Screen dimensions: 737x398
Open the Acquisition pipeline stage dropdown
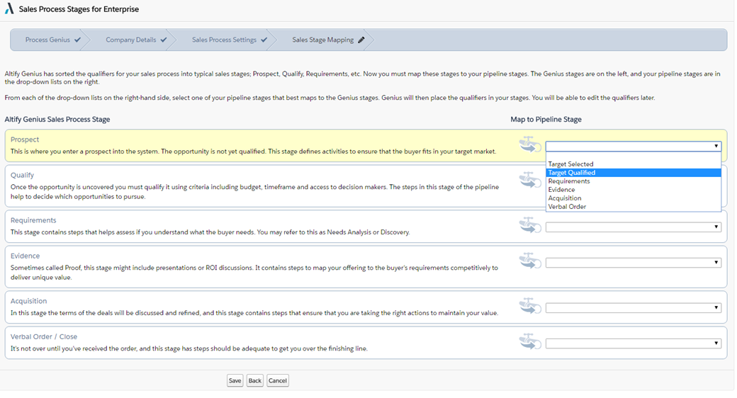tap(633, 308)
